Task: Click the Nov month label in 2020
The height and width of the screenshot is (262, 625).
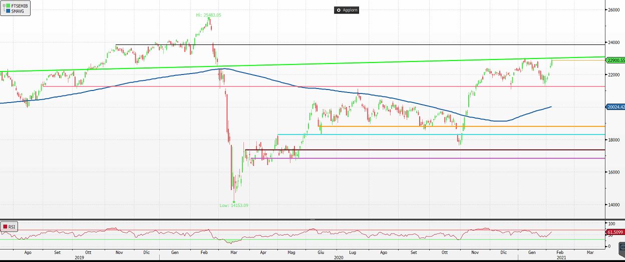Action: pos(474,253)
